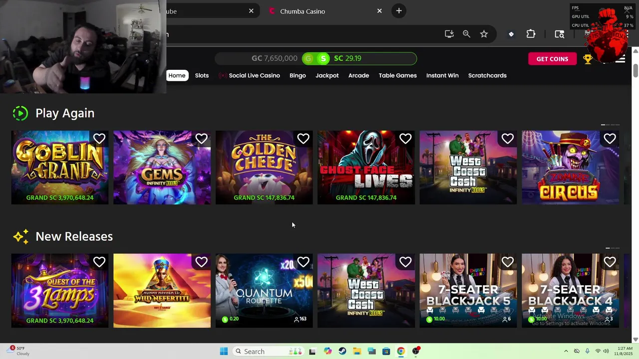
Task: Click the GC 7,650,000 balance
Action: [x=275, y=58]
